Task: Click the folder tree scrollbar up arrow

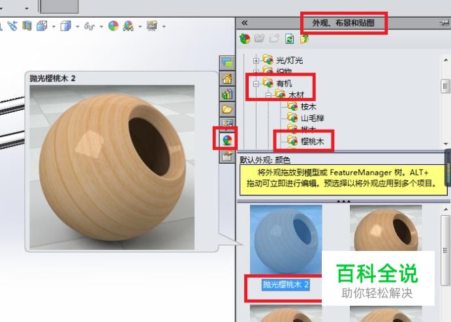Action: [446, 60]
